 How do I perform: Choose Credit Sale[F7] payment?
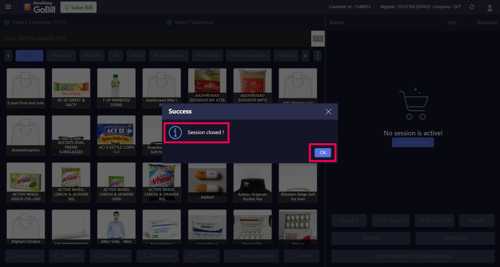[391, 221]
